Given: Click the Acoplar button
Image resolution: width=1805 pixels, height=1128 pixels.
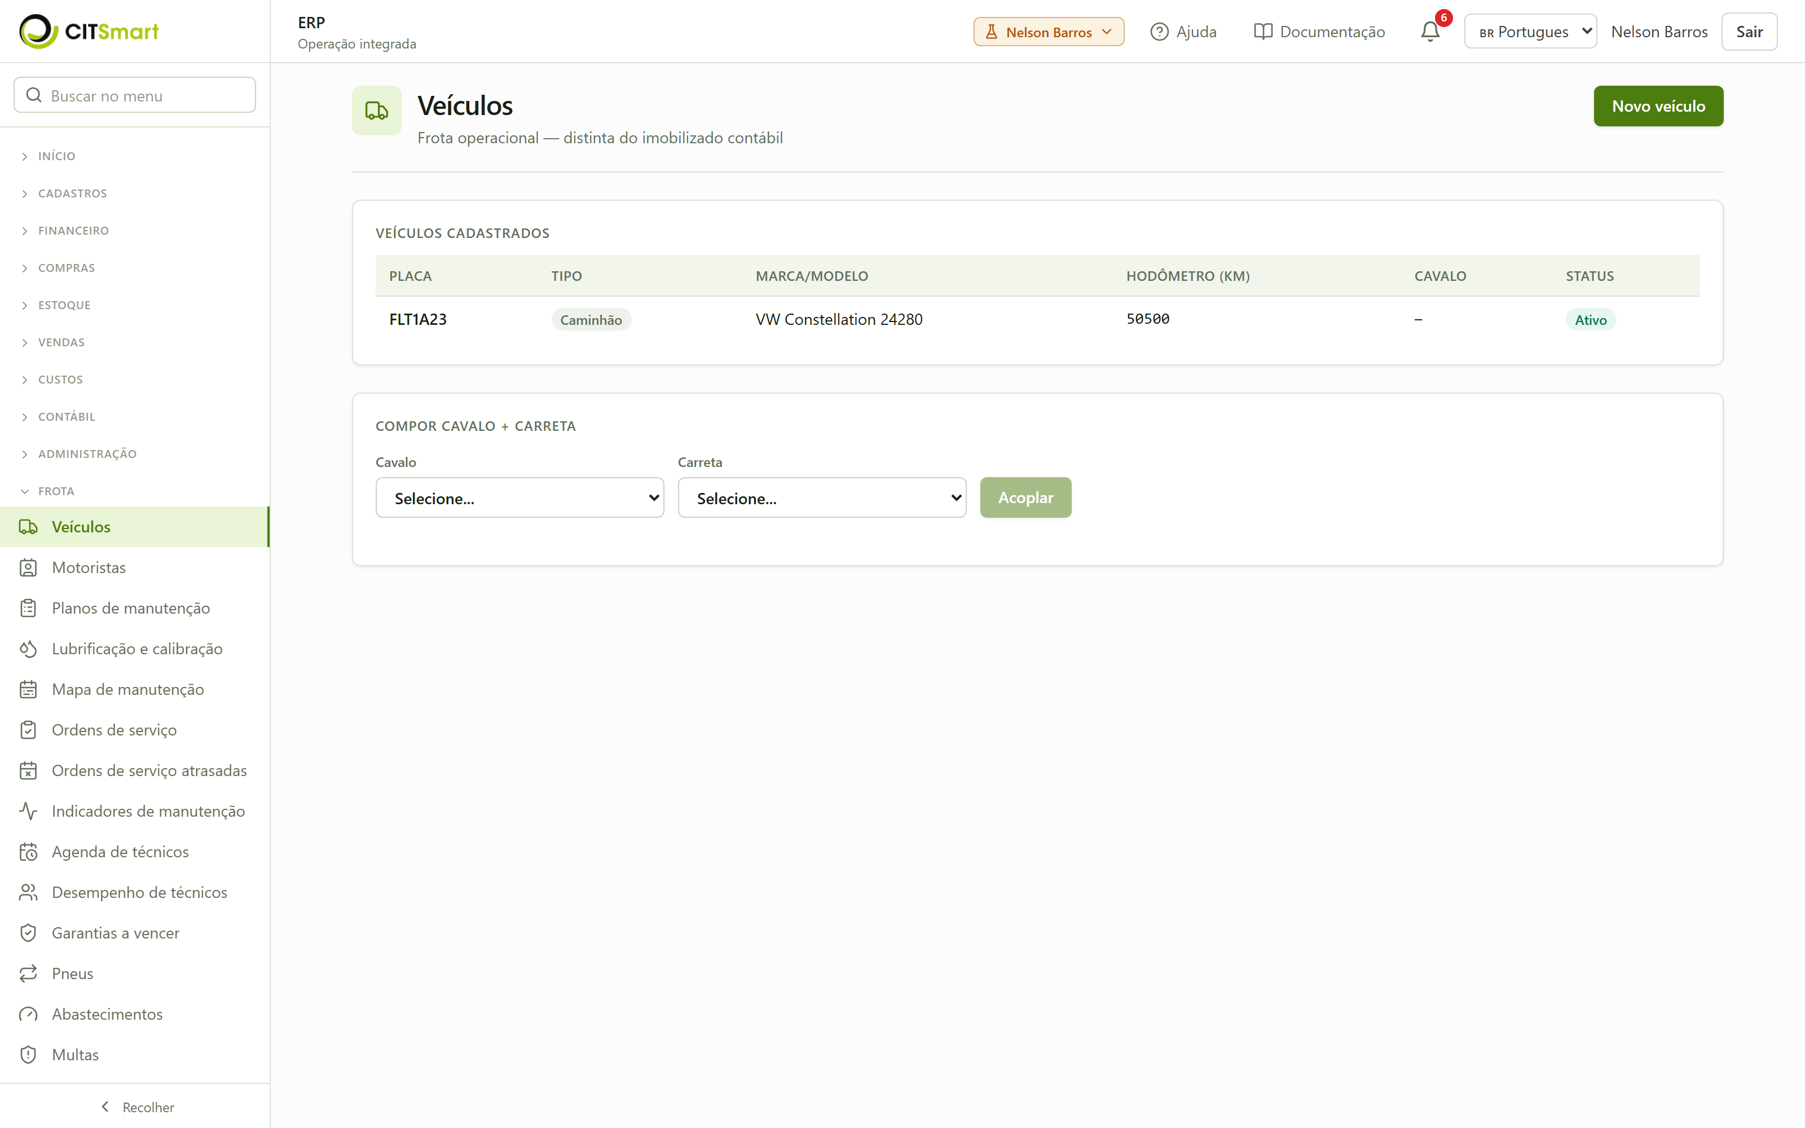Looking at the screenshot, I should coord(1025,497).
